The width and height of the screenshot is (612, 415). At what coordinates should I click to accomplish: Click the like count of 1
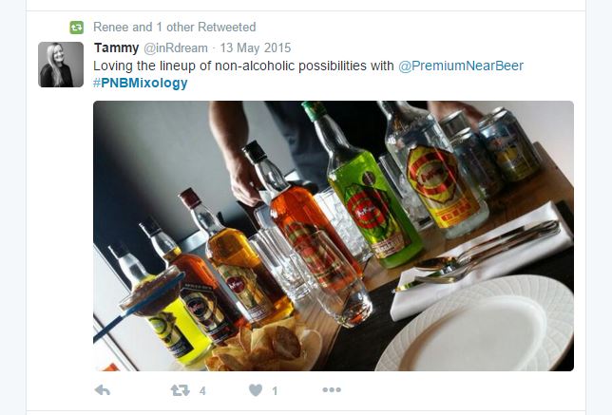coord(275,391)
